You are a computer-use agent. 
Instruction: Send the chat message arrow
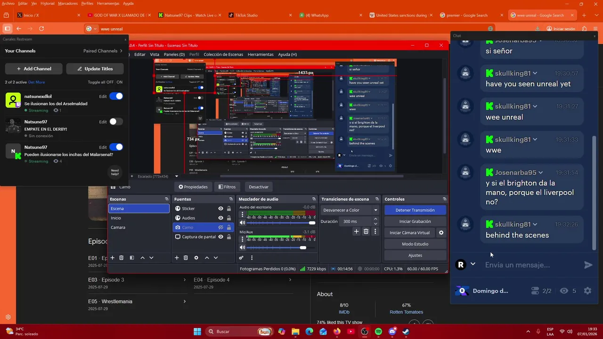588,265
